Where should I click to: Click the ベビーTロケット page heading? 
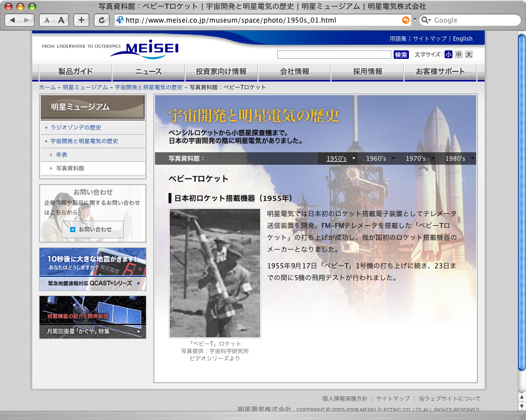click(199, 179)
